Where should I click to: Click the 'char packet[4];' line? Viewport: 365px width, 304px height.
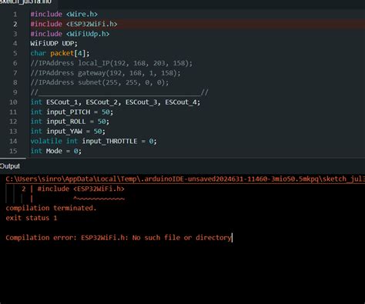click(60, 53)
